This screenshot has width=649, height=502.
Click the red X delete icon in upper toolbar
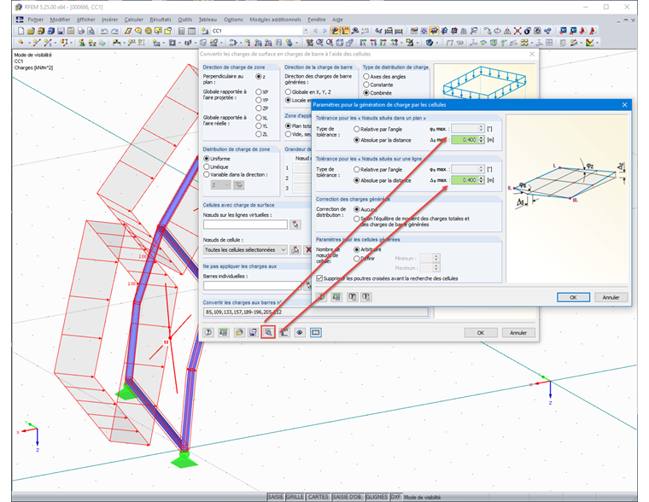517,31
